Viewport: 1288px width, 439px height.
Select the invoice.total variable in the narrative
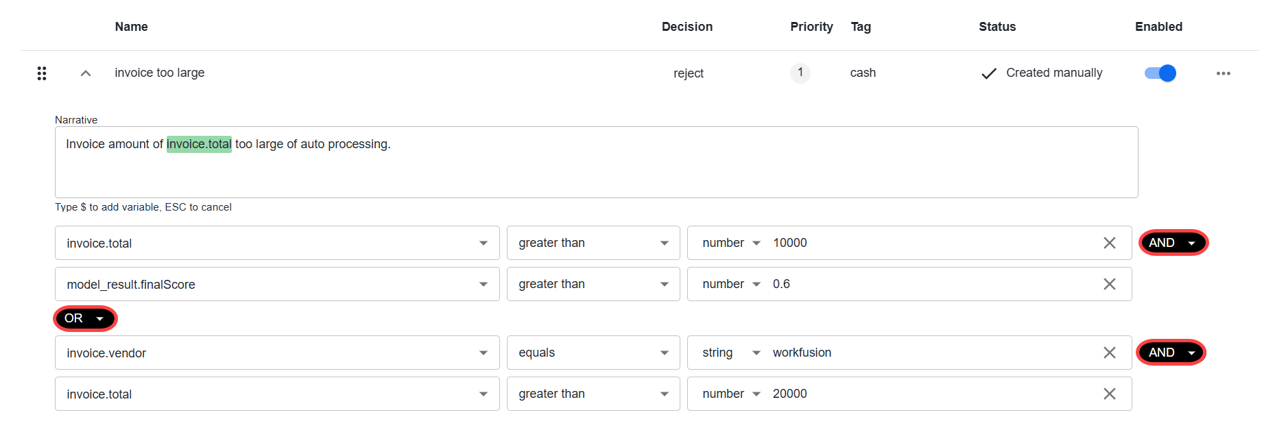pyautogui.click(x=199, y=144)
